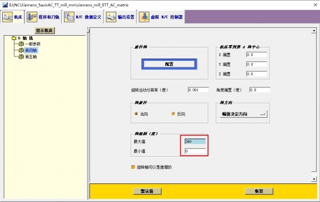Click the 配置 configure button

(169, 64)
